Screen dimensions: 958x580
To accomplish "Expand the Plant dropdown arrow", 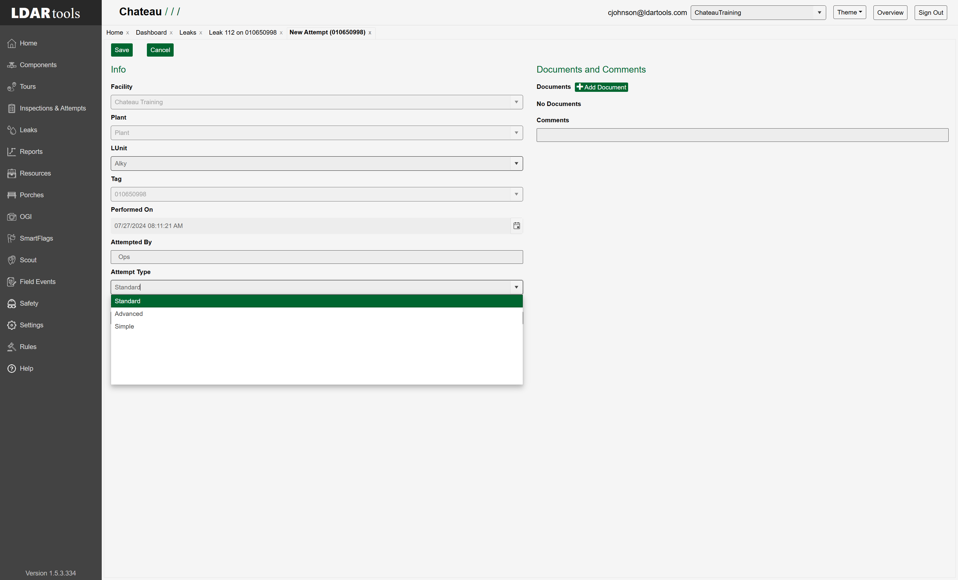I will 516,133.
